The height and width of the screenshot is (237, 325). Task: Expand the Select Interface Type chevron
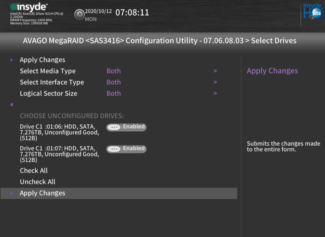pyautogui.click(x=215, y=82)
